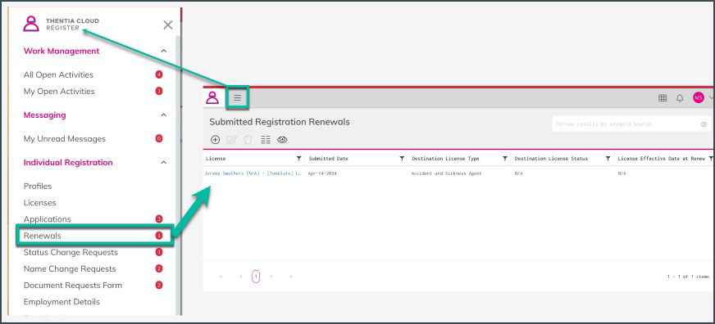Image resolution: width=715 pixels, height=324 pixels.
Task: Click the Individual Registration heading
Action: [x=68, y=163]
